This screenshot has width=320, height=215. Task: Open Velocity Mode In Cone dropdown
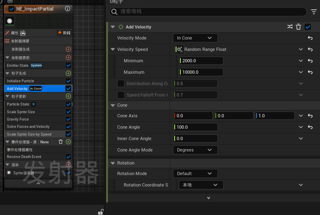point(195,38)
